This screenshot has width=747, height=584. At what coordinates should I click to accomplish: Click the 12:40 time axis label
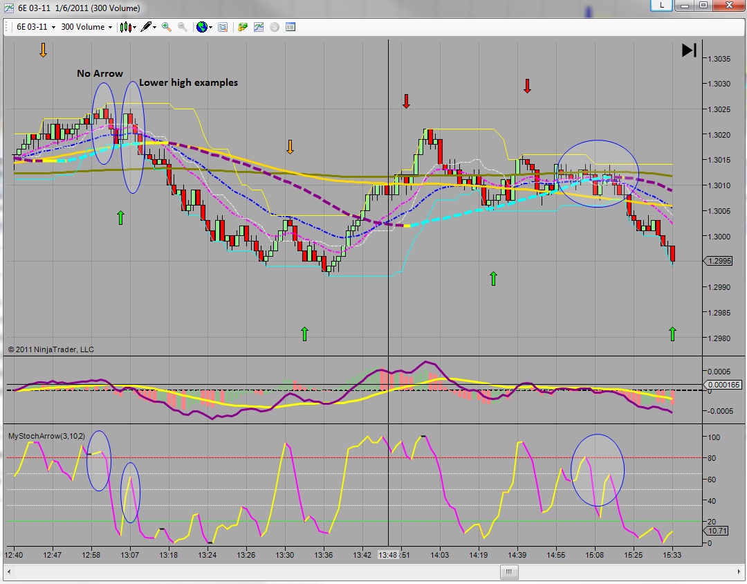click(x=13, y=555)
